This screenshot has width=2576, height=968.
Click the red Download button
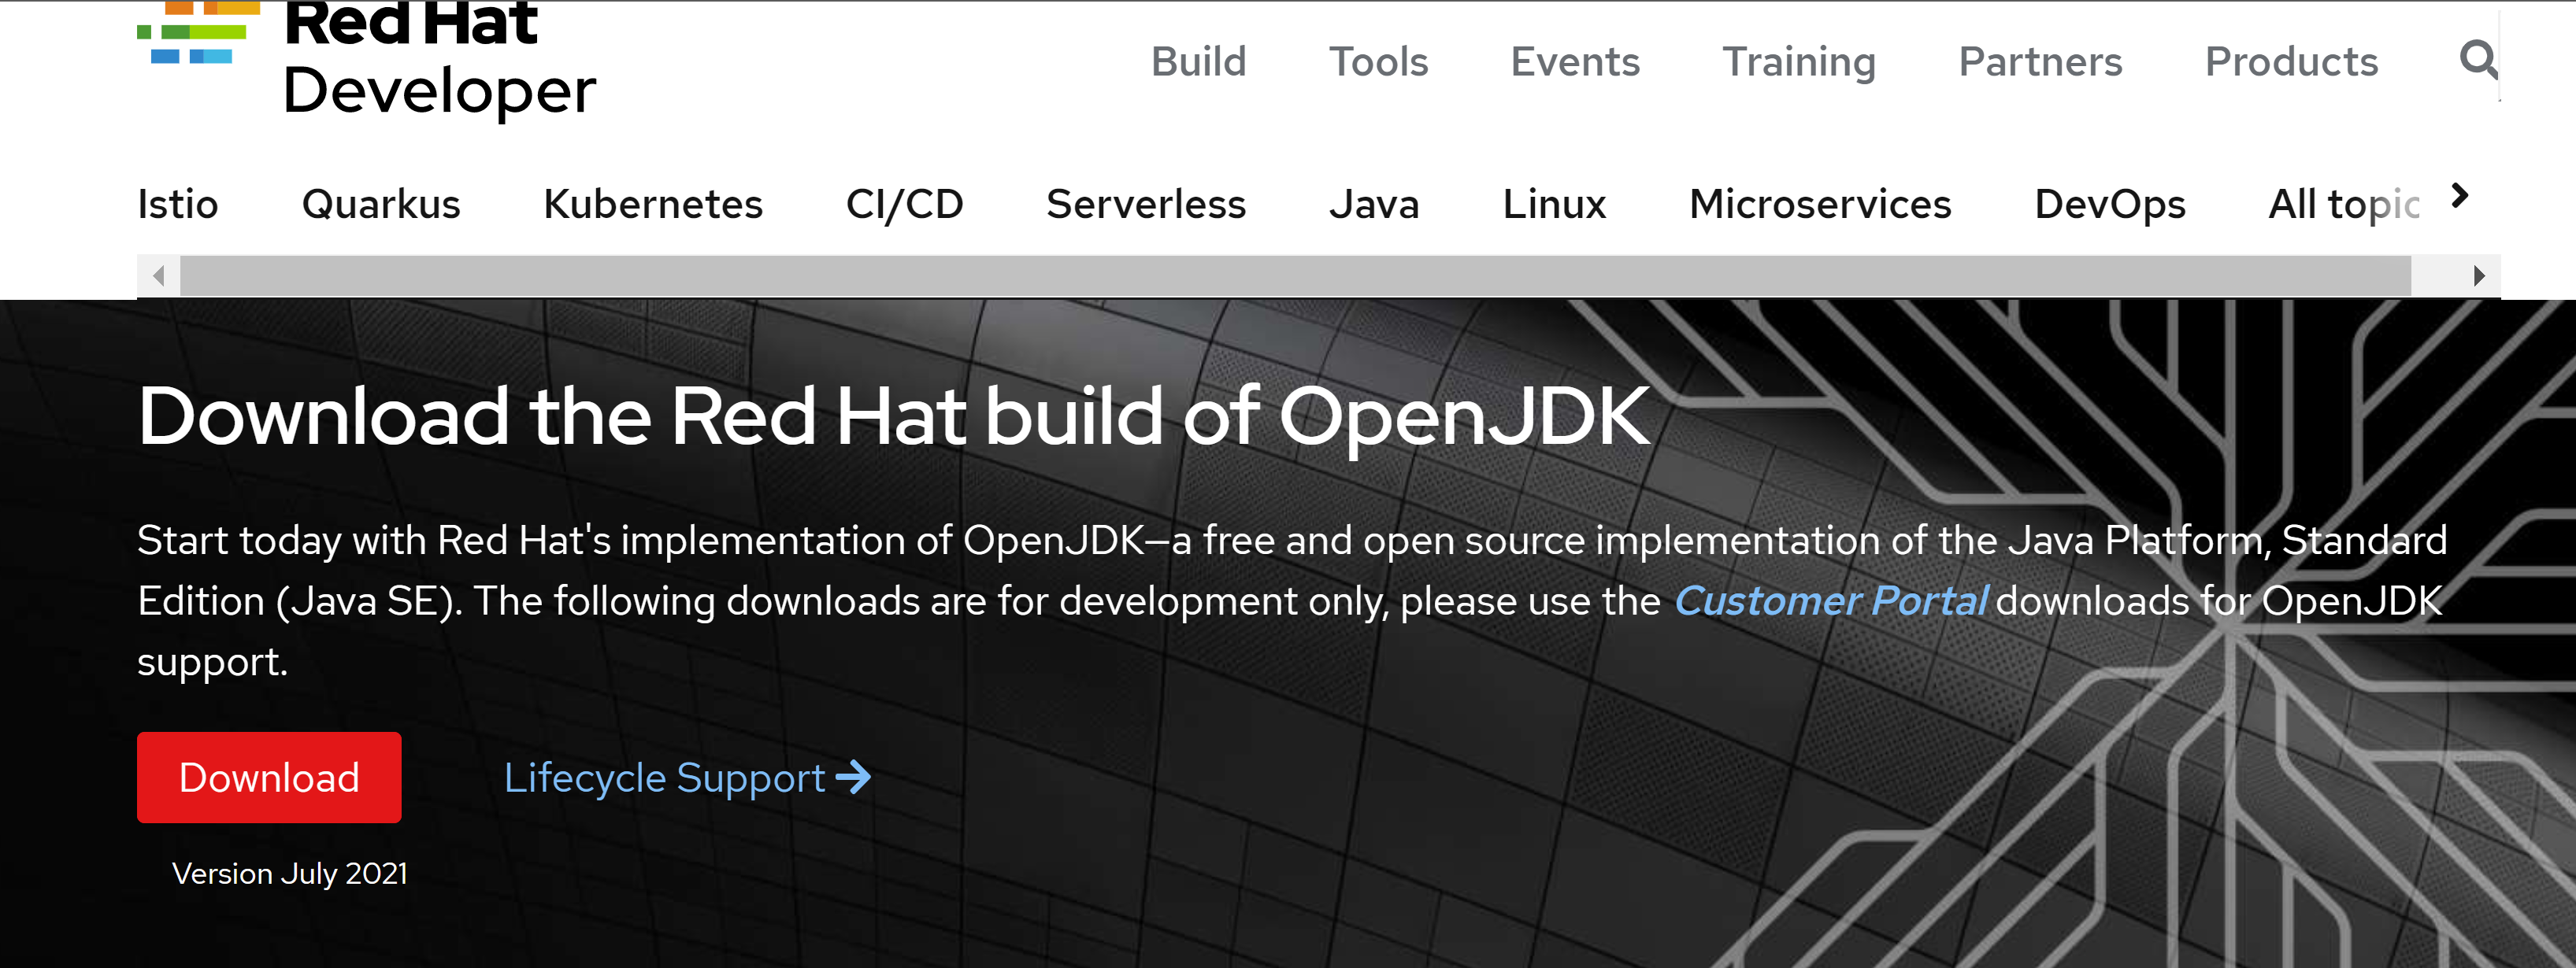[x=269, y=778]
